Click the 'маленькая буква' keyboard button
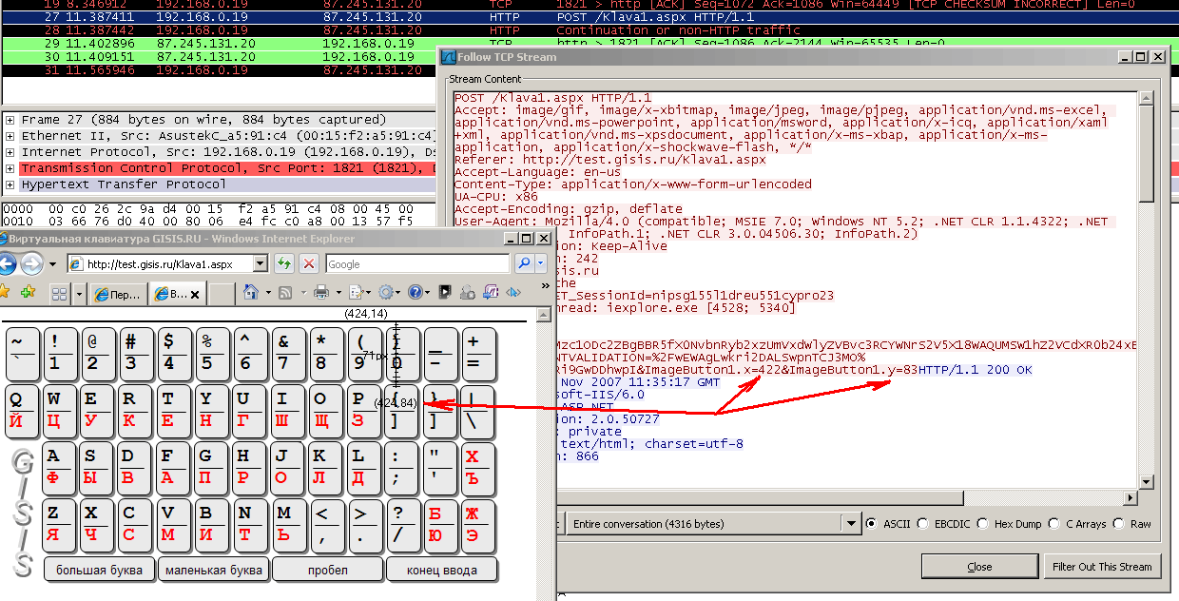The image size is (1179, 601). pyautogui.click(x=213, y=570)
